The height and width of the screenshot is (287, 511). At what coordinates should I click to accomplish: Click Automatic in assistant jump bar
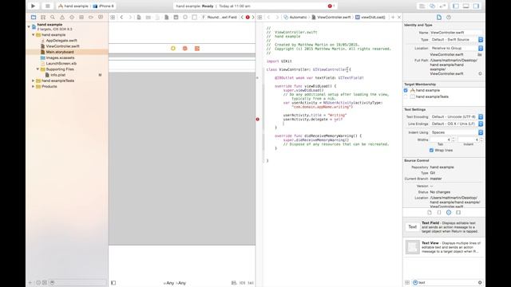[295, 17]
